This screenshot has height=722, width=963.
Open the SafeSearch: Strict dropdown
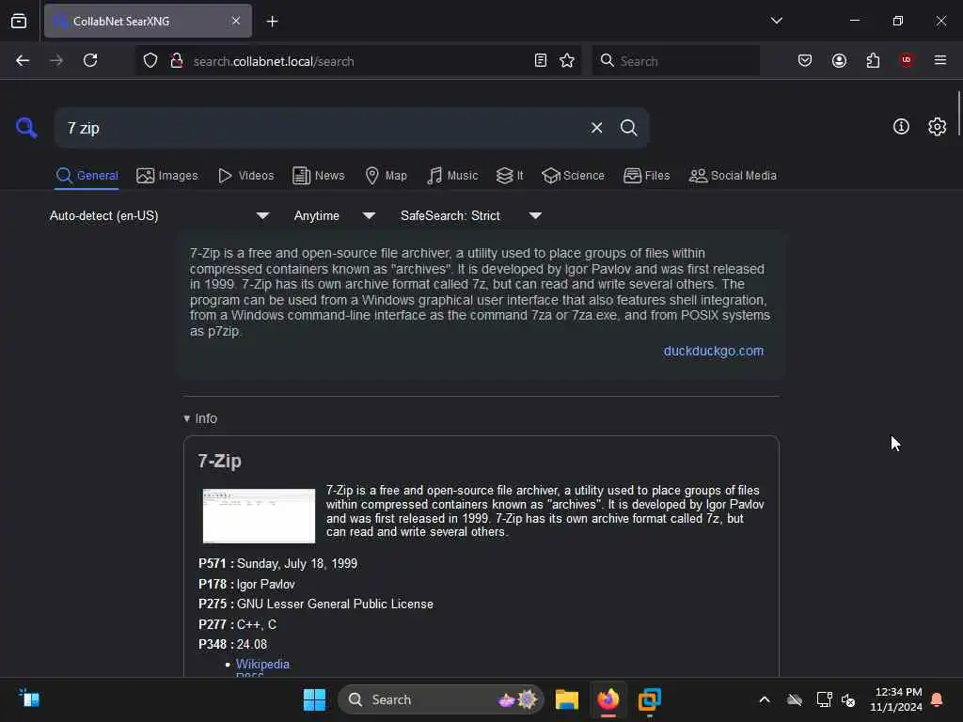pos(470,215)
